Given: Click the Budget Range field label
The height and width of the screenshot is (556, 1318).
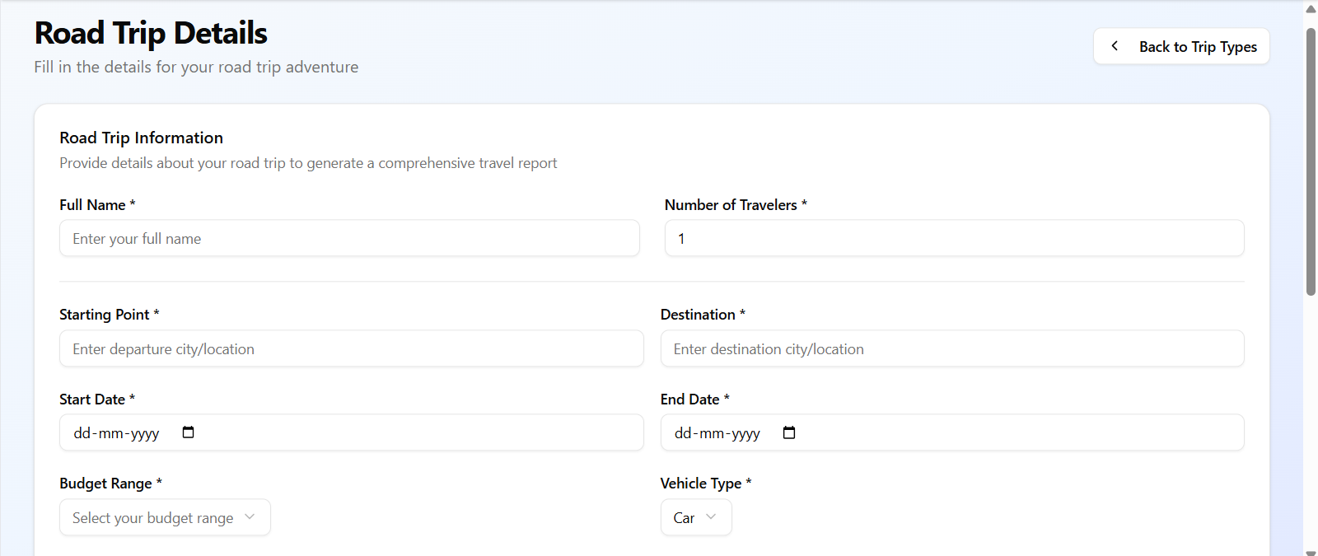Looking at the screenshot, I should pyautogui.click(x=105, y=484).
